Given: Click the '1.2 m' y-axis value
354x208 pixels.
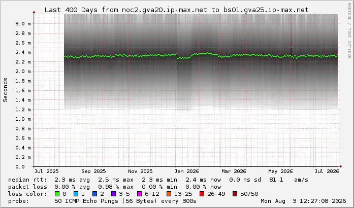Looking at the screenshot, I should 23,110.
